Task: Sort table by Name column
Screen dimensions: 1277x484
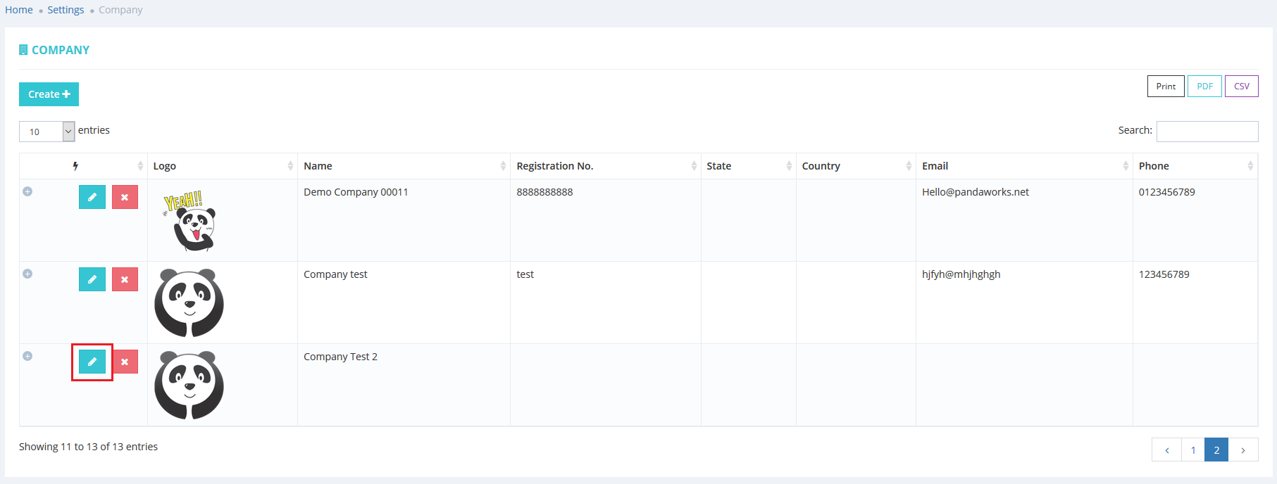Action: point(404,166)
